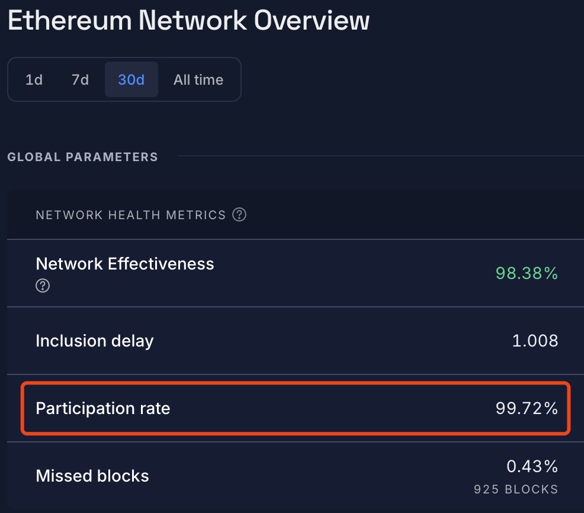Click the help icon under Network Effectiveness
The image size is (584, 513).
coord(43,286)
